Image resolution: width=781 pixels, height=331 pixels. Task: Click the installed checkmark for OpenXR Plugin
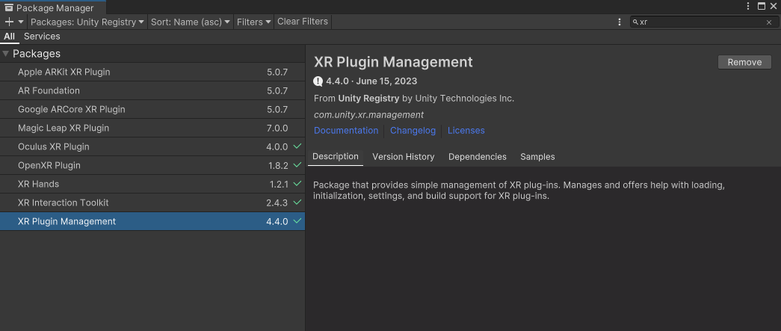coord(297,165)
